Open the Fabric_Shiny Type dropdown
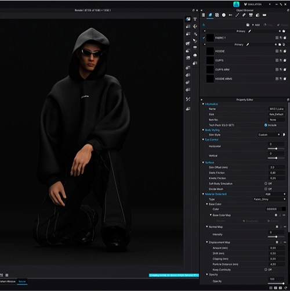The height and width of the screenshot is (291, 290). (x=270, y=199)
